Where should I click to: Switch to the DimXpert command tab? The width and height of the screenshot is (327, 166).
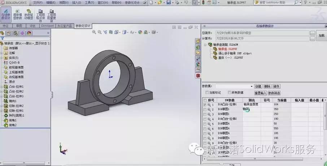click(x=47, y=26)
